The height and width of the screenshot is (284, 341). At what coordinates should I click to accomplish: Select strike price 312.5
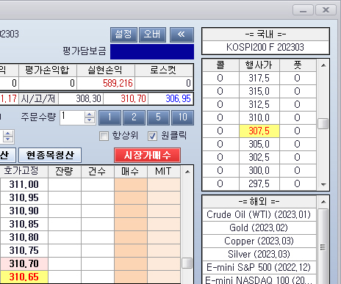259,105
